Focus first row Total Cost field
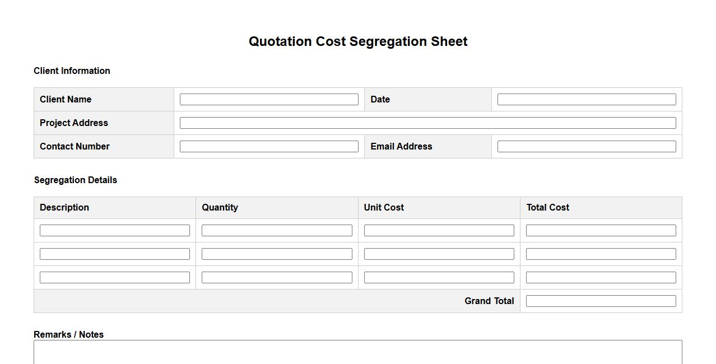The width and height of the screenshot is (716, 364). [x=601, y=231]
